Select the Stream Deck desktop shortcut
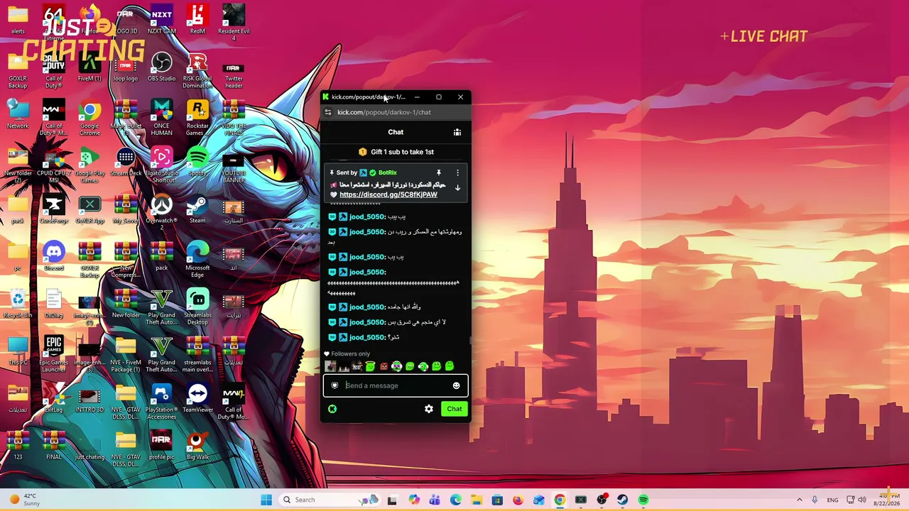The height and width of the screenshot is (511, 909). point(126,163)
